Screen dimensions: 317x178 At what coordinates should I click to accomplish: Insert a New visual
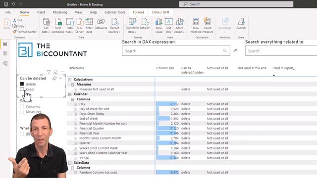pyautogui.click(x=158, y=25)
